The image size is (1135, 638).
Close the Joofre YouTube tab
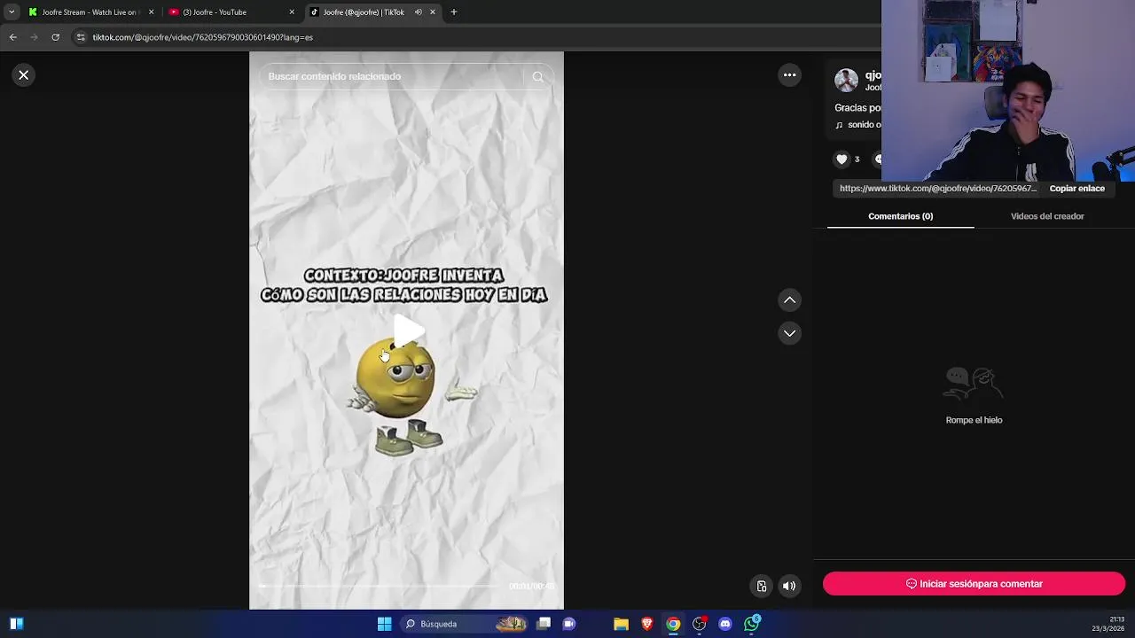tap(292, 12)
